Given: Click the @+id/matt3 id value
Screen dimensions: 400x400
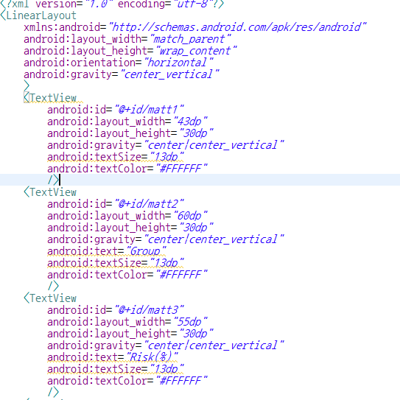Looking at the screenshot, I should [149, 310].
